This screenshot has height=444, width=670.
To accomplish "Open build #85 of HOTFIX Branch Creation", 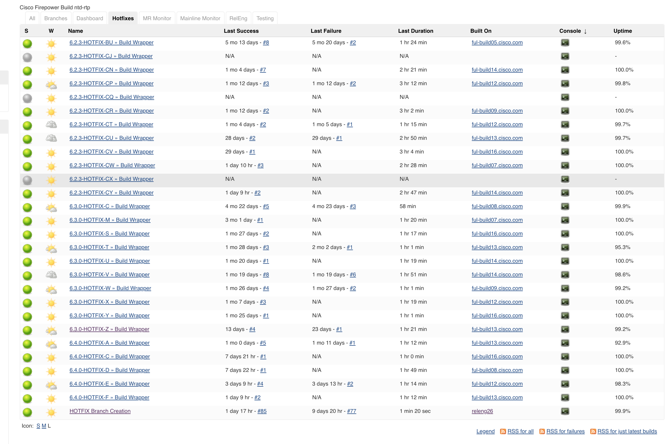I will (x=262, y=411).
